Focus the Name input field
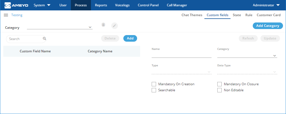286x114 pixels. [x=182, y=55]
